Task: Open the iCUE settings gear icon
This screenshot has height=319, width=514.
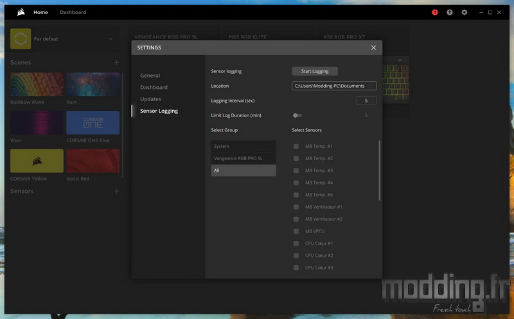Action: (x=464, y=12)
